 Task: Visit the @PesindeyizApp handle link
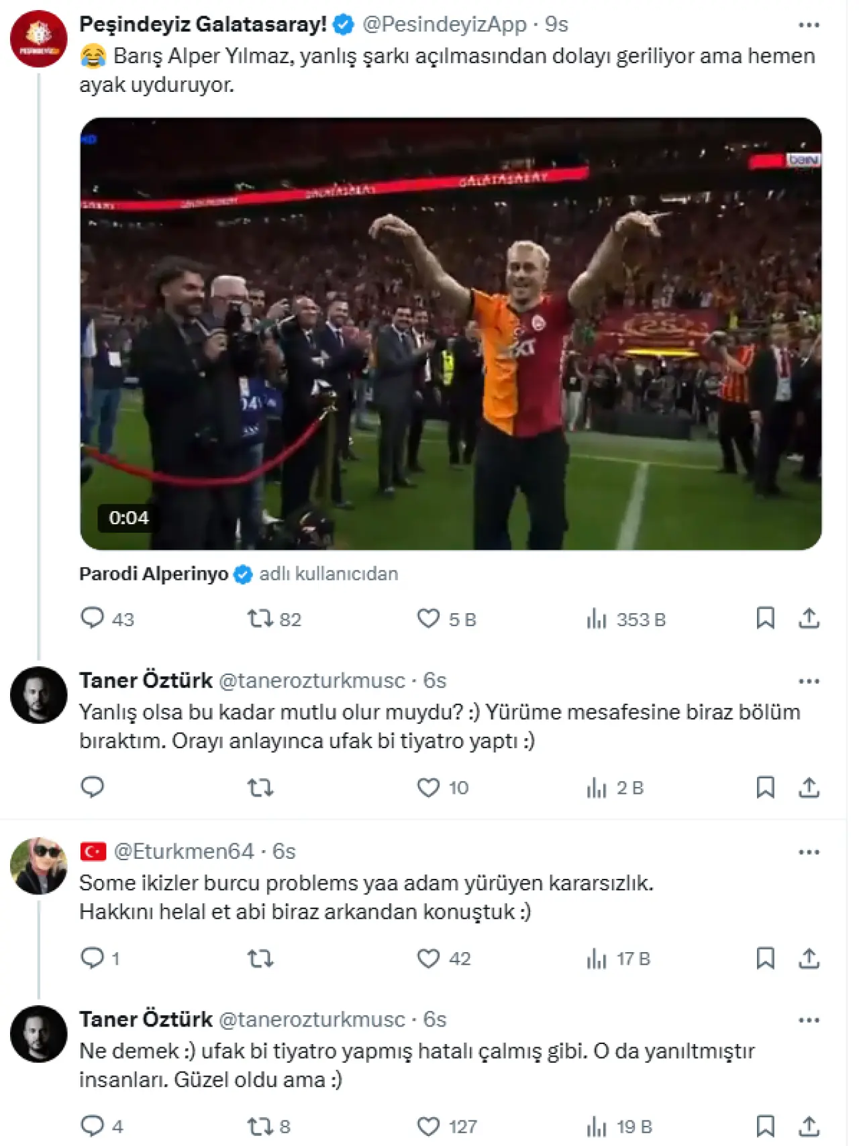click(x=444, y=24)
